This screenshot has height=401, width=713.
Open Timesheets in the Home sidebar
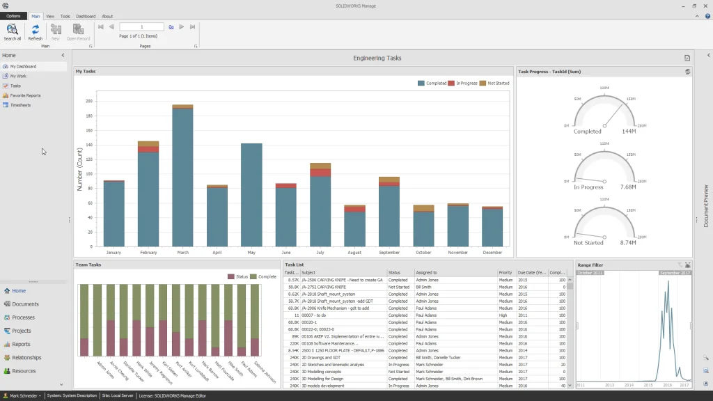(20, 105)
